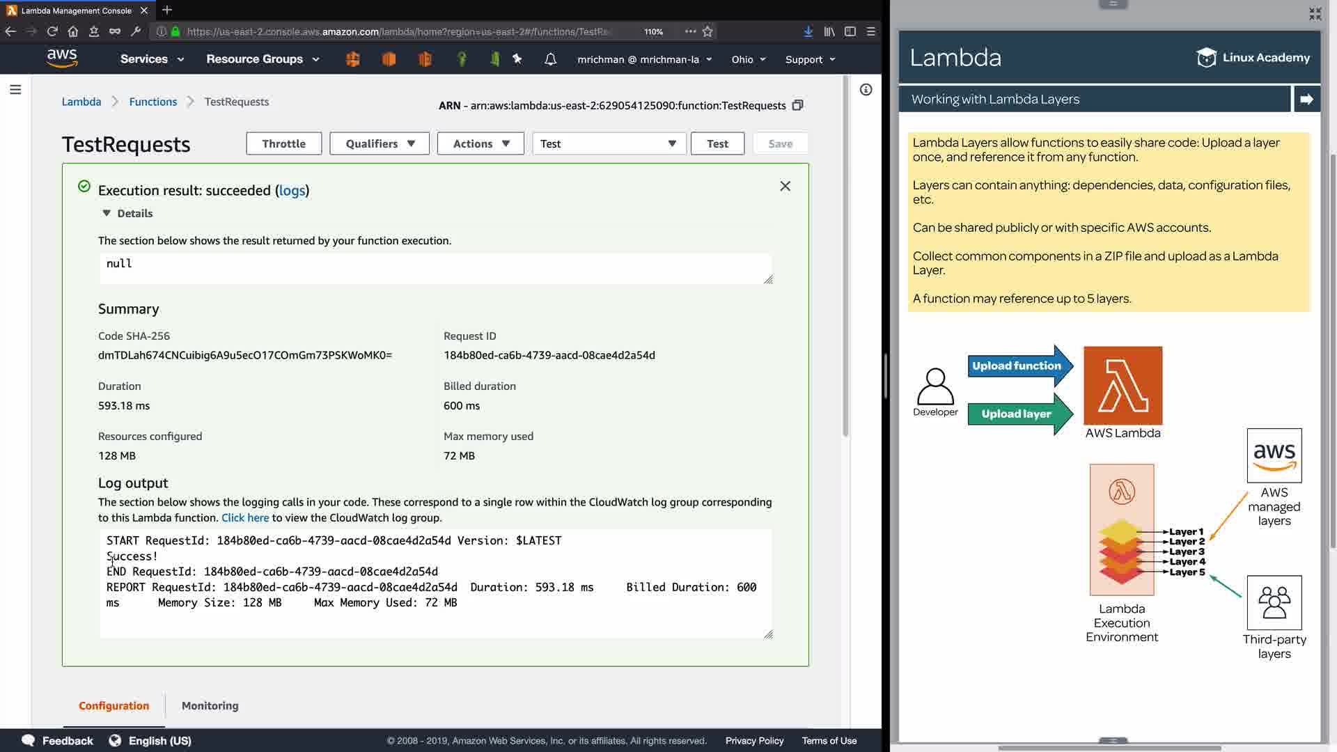Viewport: 1337px width, 752px height.
Task: Dismiss the execution result panel
Action: 785,186
